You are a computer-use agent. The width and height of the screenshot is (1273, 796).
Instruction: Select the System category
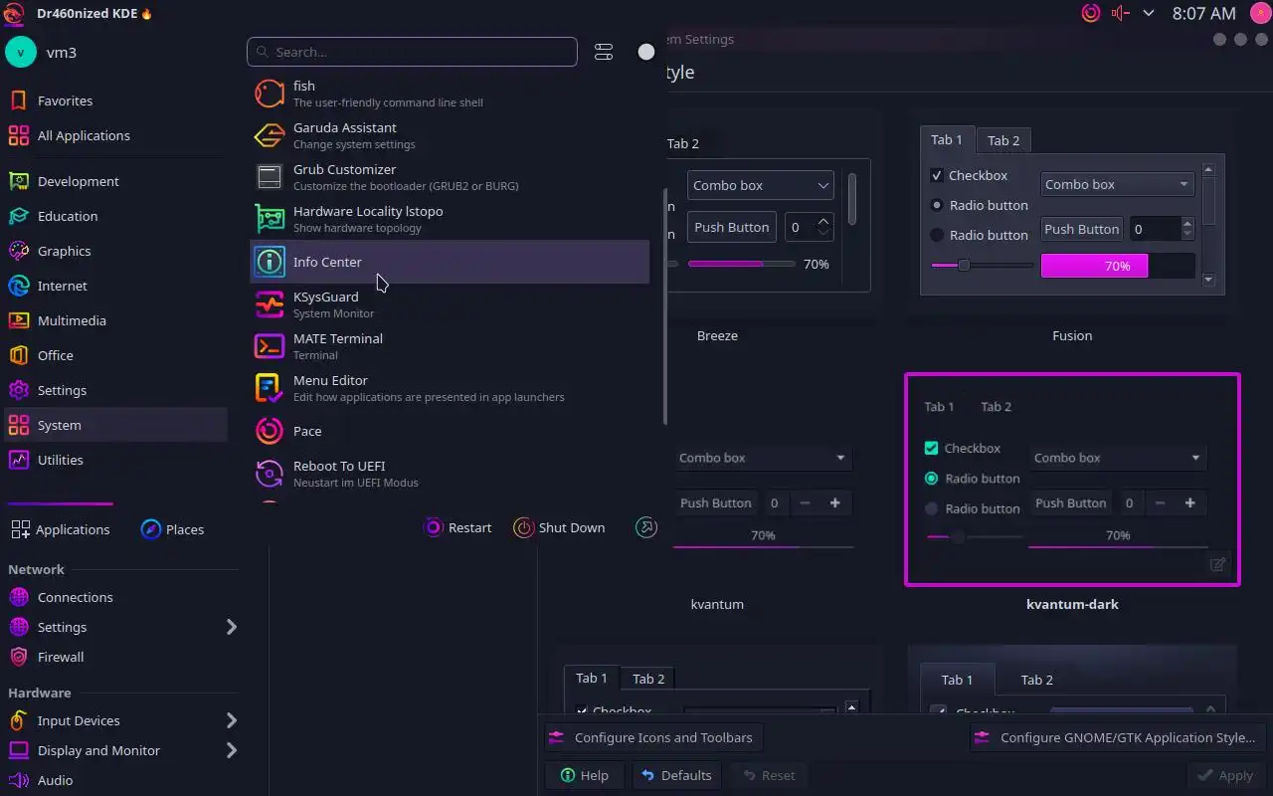[x=115, y=425]
